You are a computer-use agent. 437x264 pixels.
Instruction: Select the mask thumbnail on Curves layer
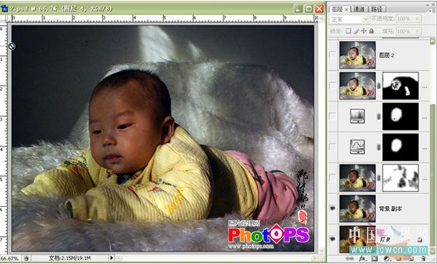point(401,147)
